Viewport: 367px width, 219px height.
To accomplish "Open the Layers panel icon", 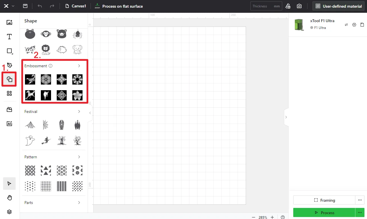I will coord(9,212).
